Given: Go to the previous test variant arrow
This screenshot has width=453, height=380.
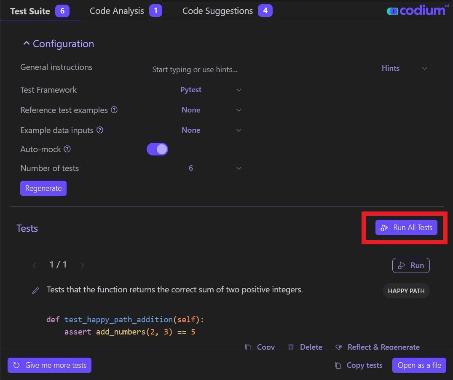Looking at the screenshot, I should click(x=34, y=265).
